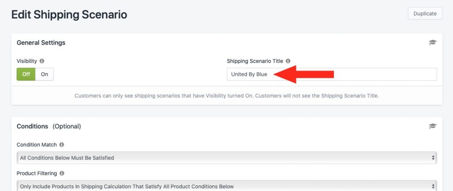Click info icon next to Product Filtering

(62, 173)
